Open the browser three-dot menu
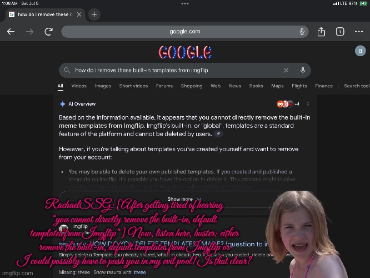The width and height of the screenshot is (370, 278). pos(359,31)
